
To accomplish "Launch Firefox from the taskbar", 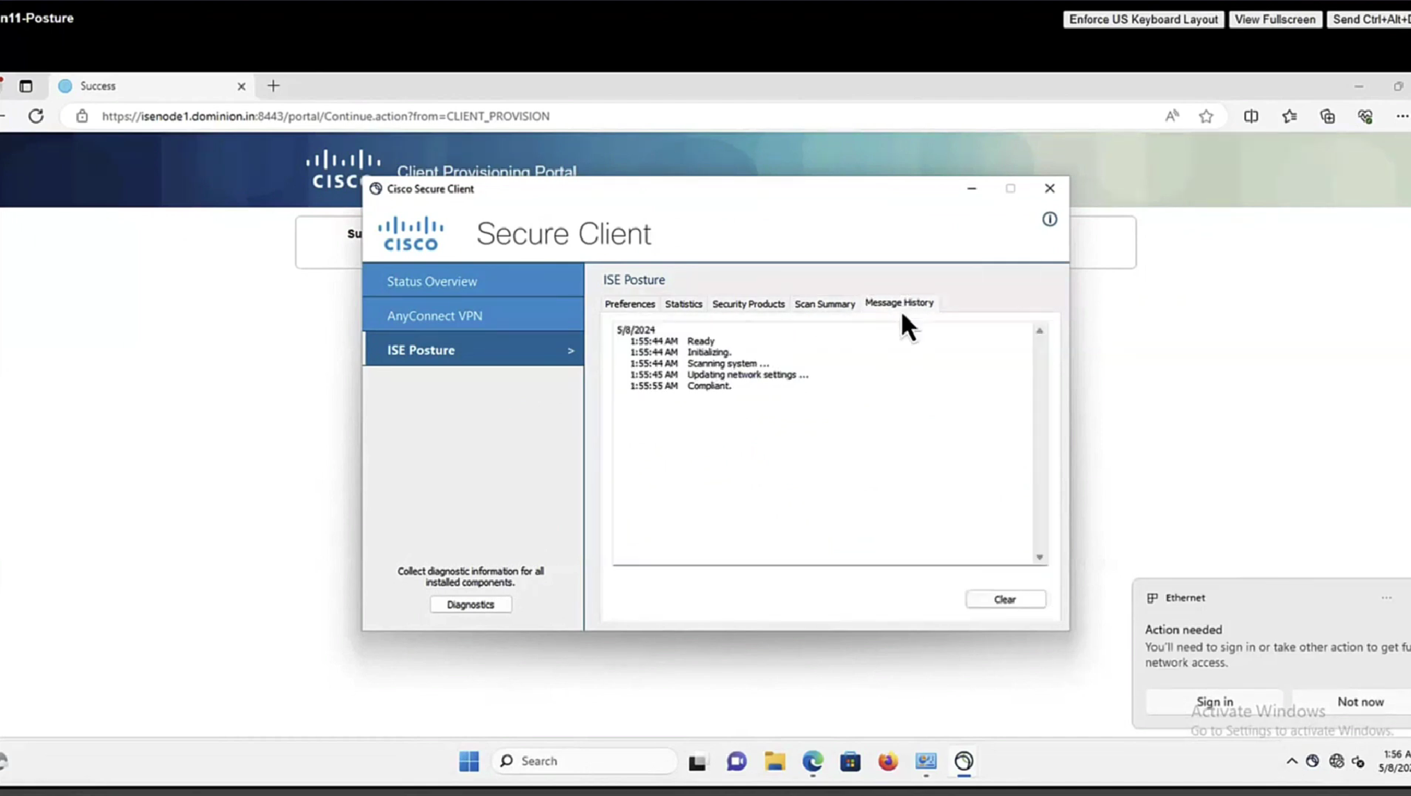I will point(888,761).
